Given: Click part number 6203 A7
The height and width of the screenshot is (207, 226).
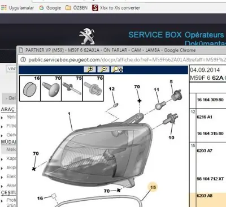Looking at the screenshot, I should [x=205, y=150].
